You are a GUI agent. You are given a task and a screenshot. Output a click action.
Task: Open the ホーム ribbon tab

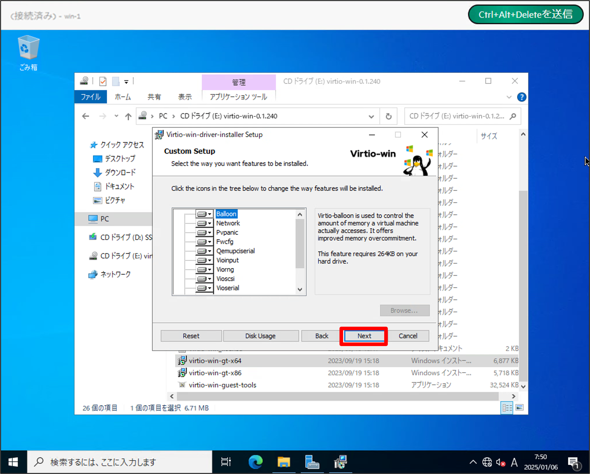(x=123, y=97)
